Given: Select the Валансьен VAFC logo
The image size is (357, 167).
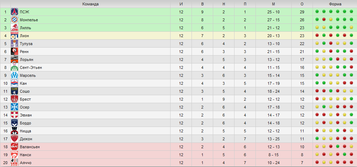Looking at the screenshot, I should pyautogui.click(x=14, y=147).
